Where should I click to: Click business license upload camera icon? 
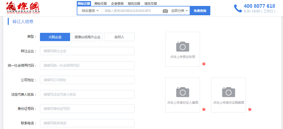tap(182, 47)
